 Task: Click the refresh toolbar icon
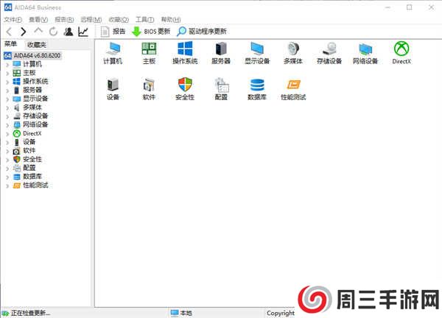[53, 32]
